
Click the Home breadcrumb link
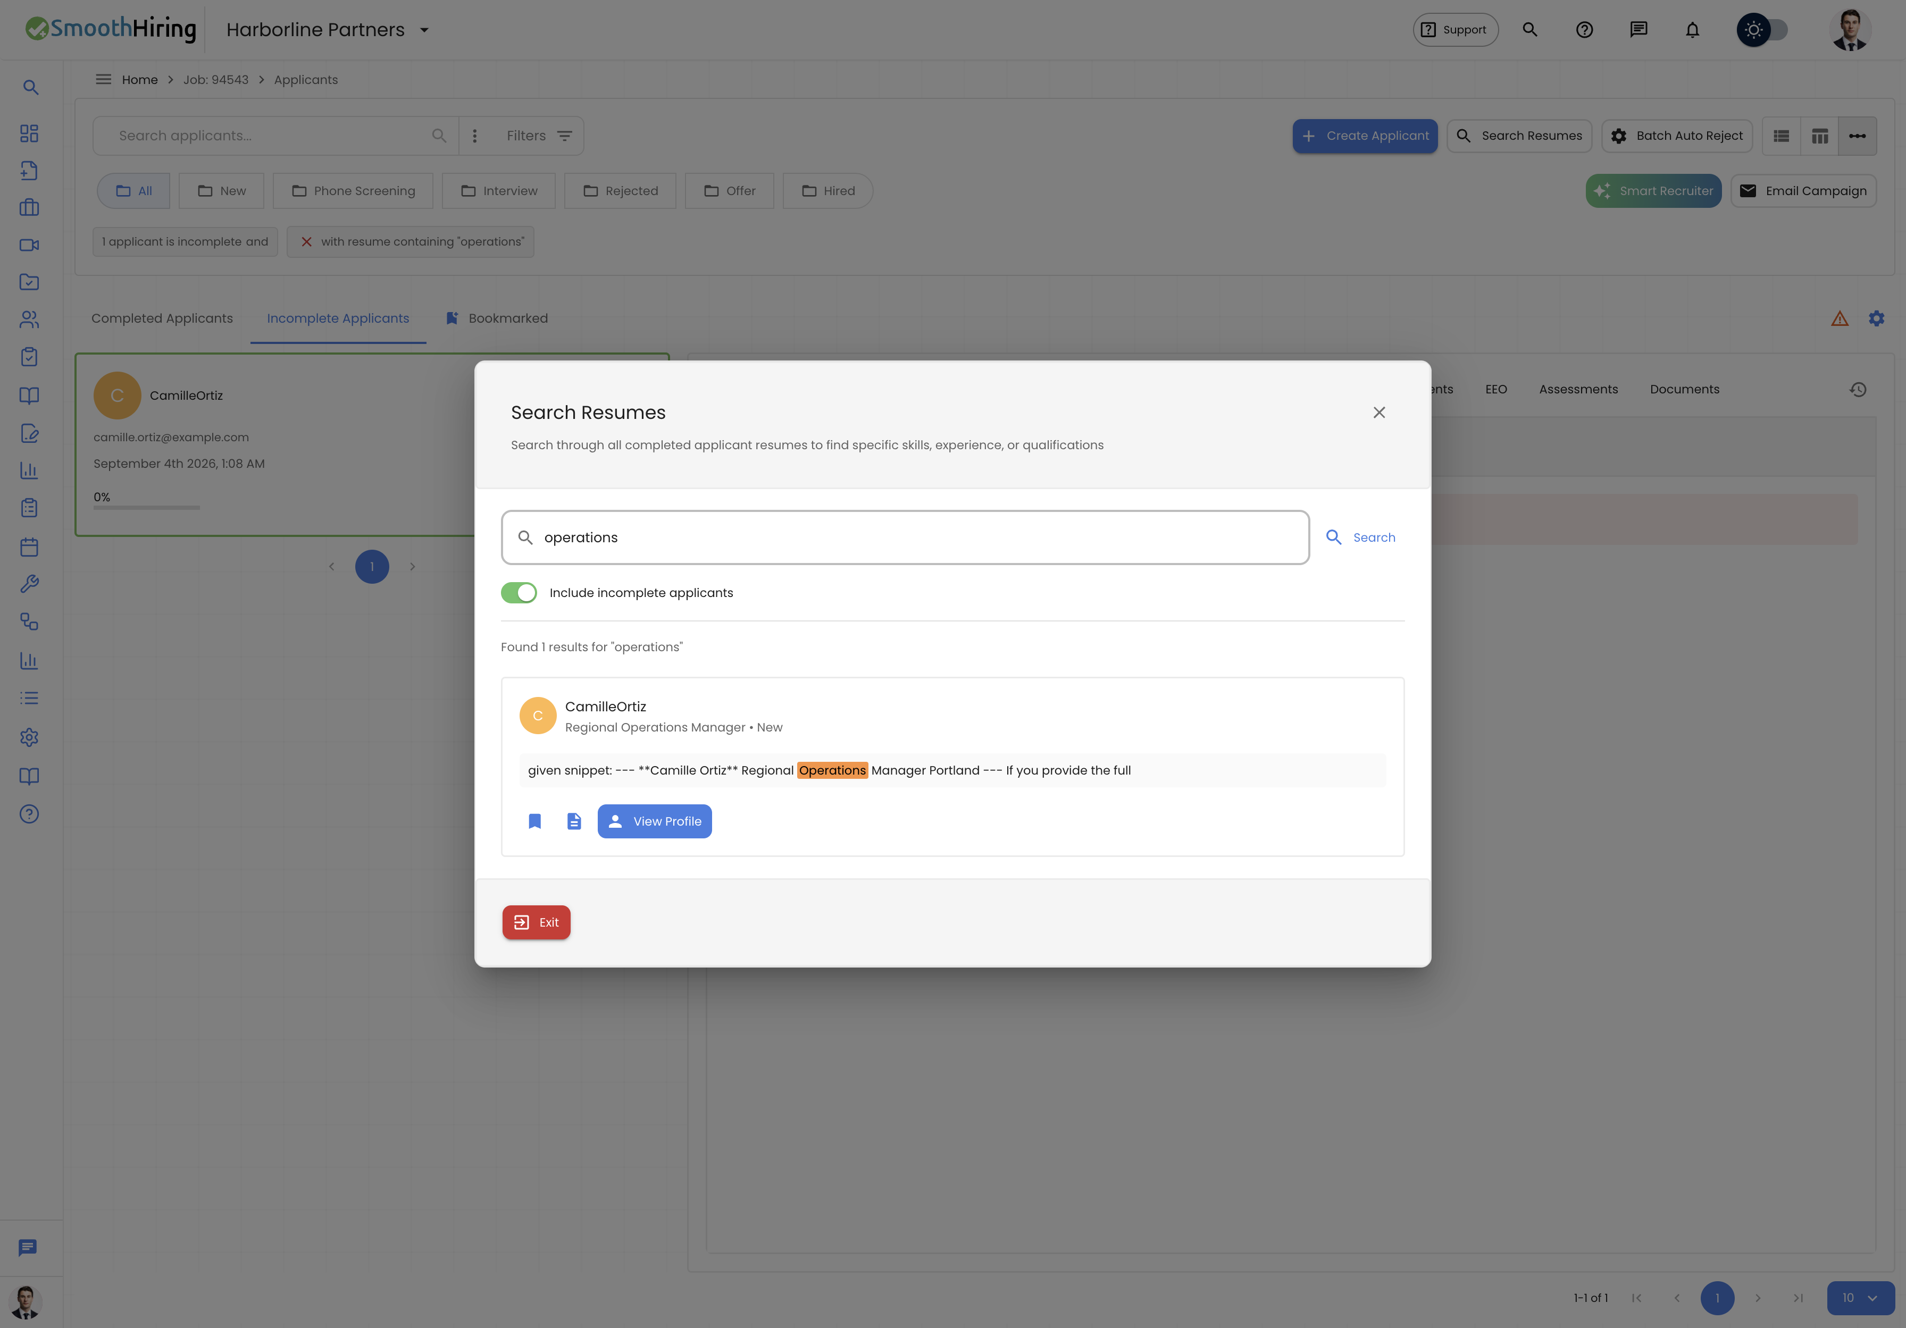(x=139, y=80)
